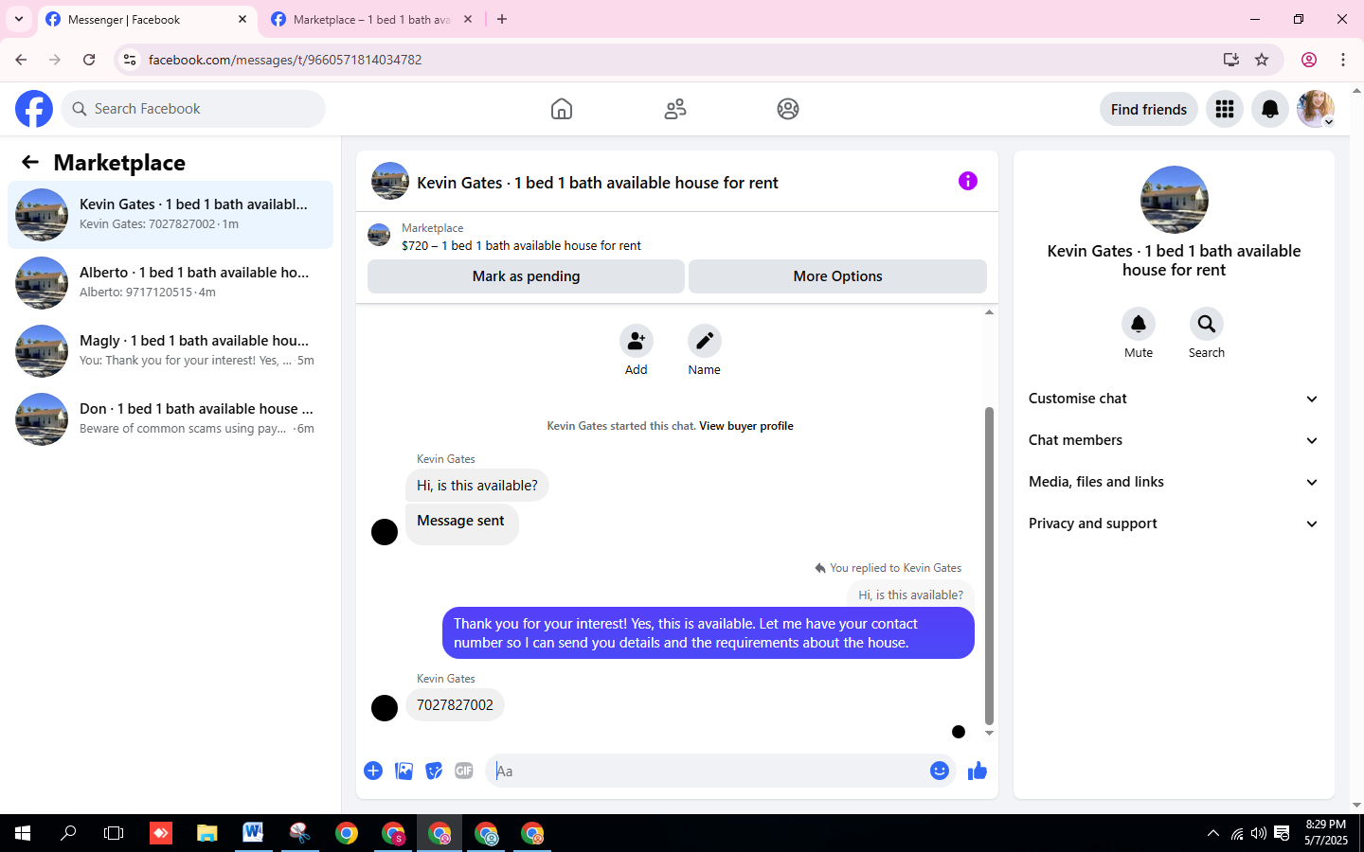View site information icon in address bar

[x=130, y=60]
